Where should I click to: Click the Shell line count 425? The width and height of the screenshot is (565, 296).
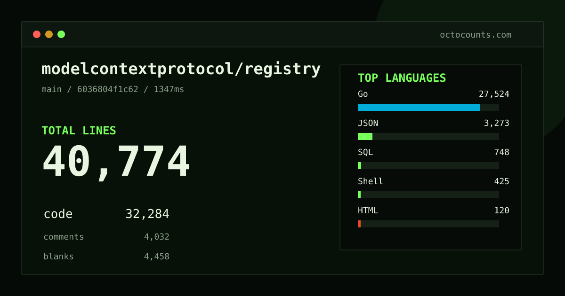pos(501,181)
